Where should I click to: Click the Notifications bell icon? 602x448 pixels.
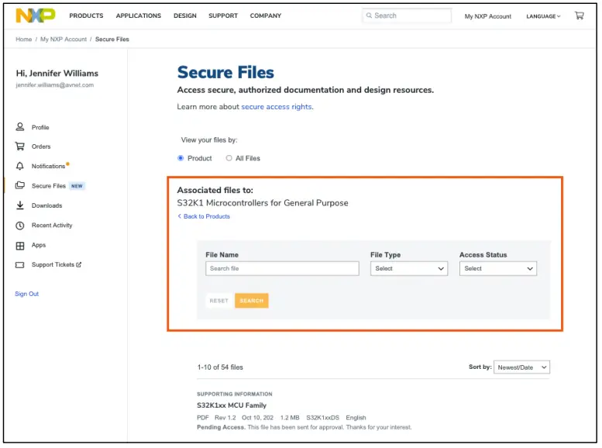(20, 166)
